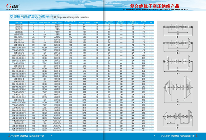Click the small insulator icon in left footer
Image resolution: width=206 pixels, height=140 pixels.
point(10,135)
